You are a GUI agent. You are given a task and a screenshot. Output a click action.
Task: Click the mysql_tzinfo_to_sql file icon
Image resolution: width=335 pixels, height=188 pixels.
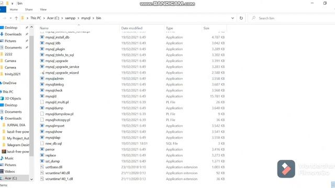[x=42, y=55]
